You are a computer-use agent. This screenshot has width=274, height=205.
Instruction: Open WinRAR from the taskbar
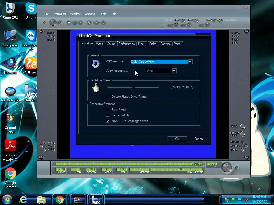78,200
